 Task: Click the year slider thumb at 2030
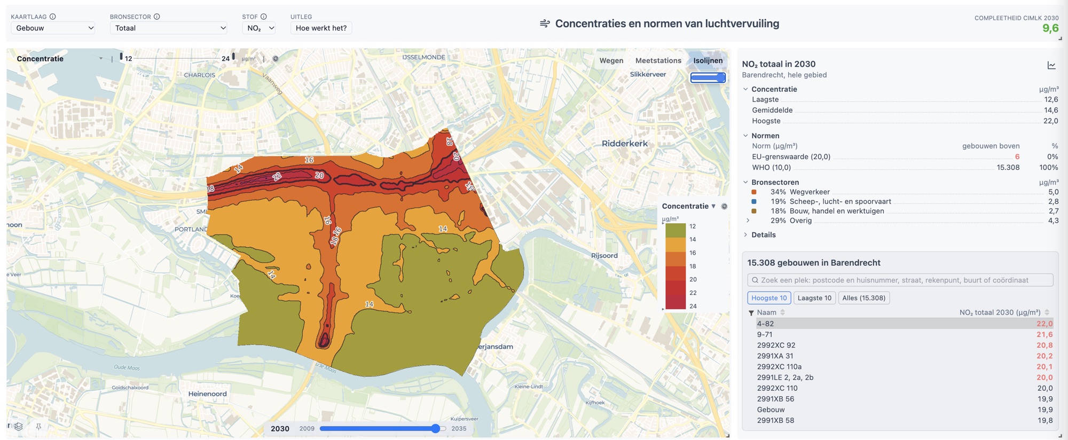pyautogui.click(x=436, y=428)
